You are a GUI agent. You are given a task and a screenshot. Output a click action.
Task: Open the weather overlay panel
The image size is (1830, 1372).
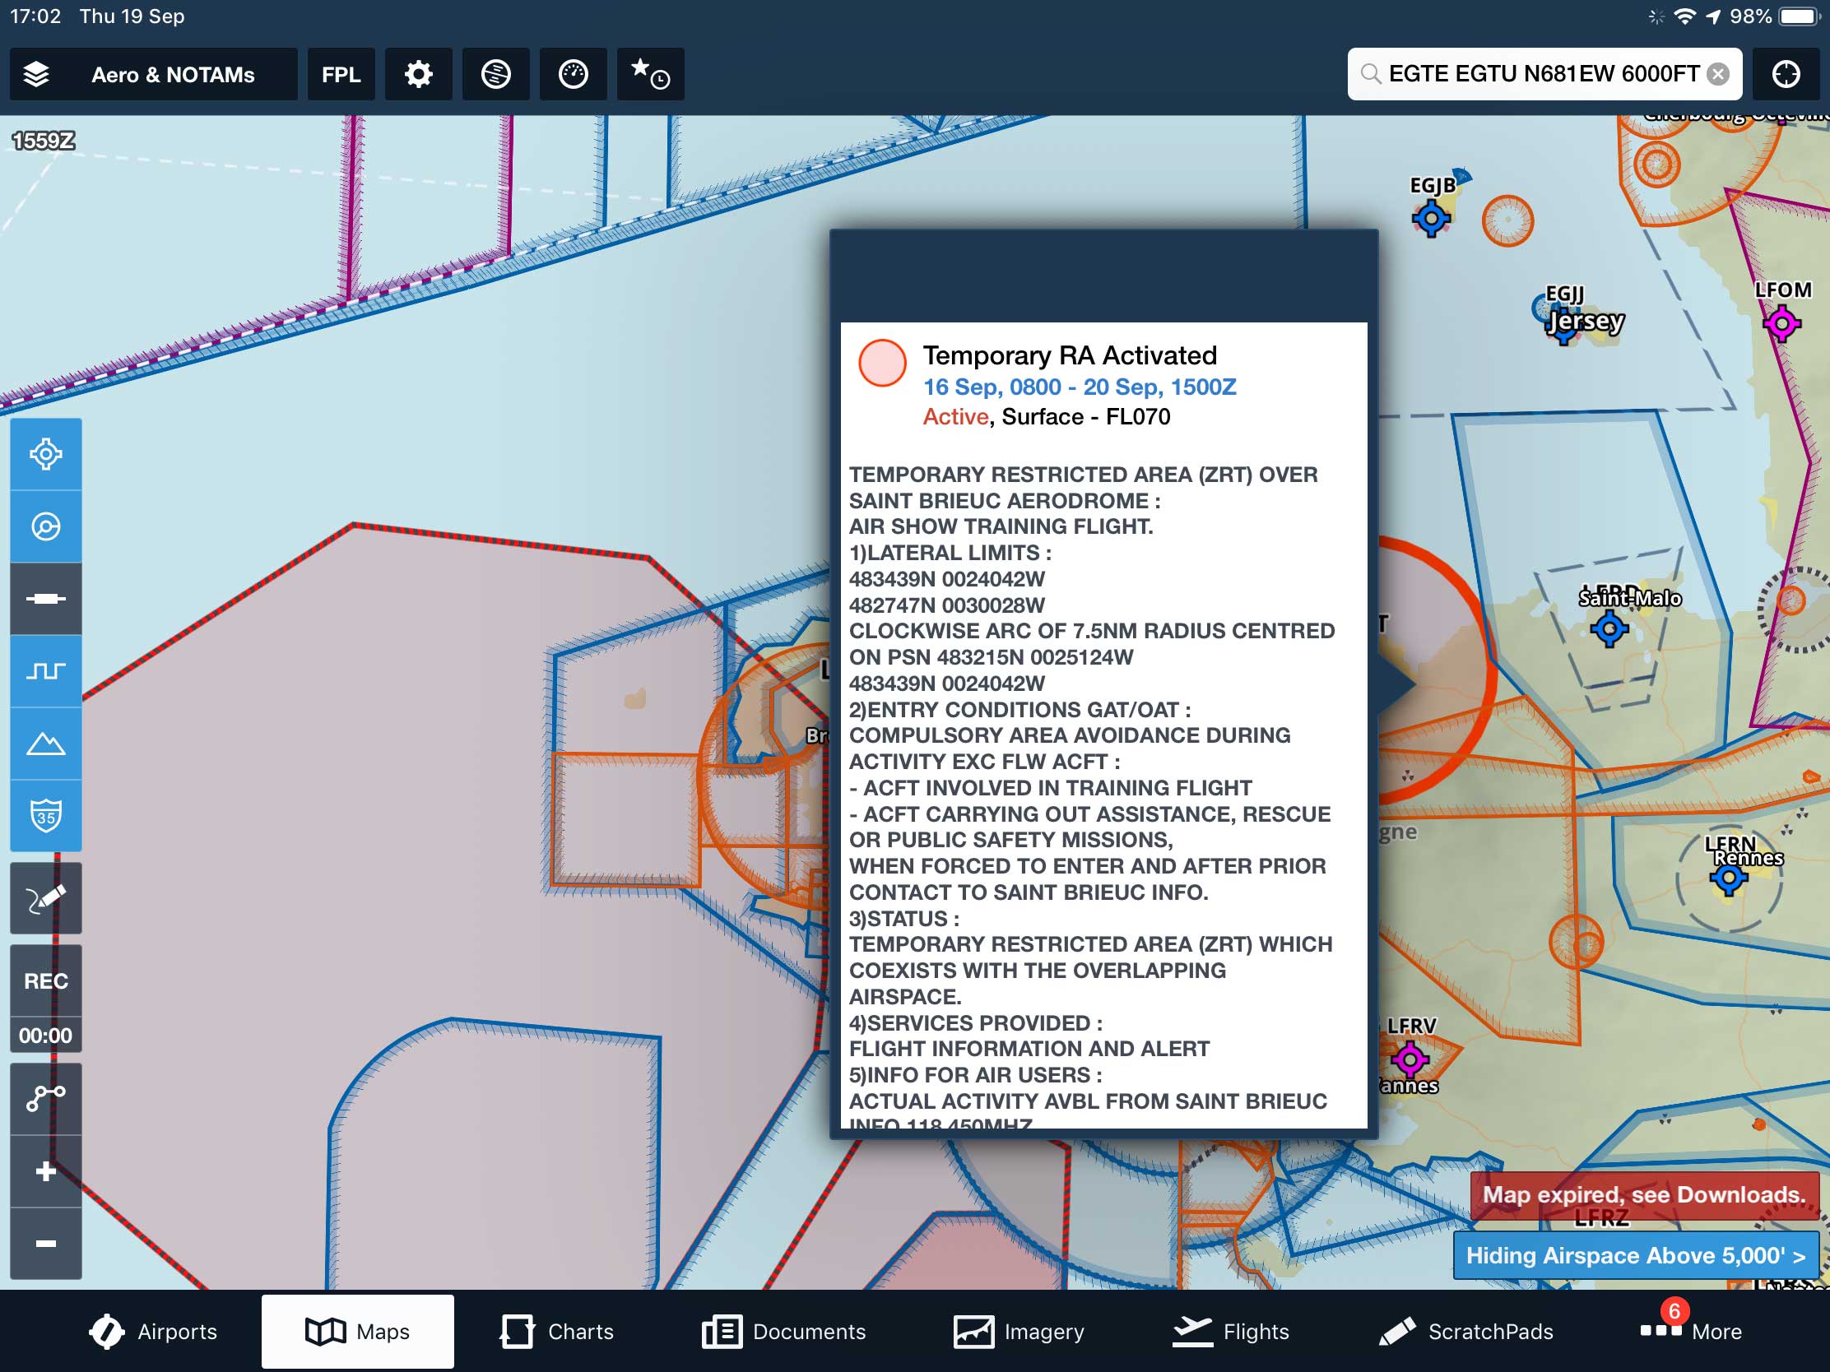[574, 73]
